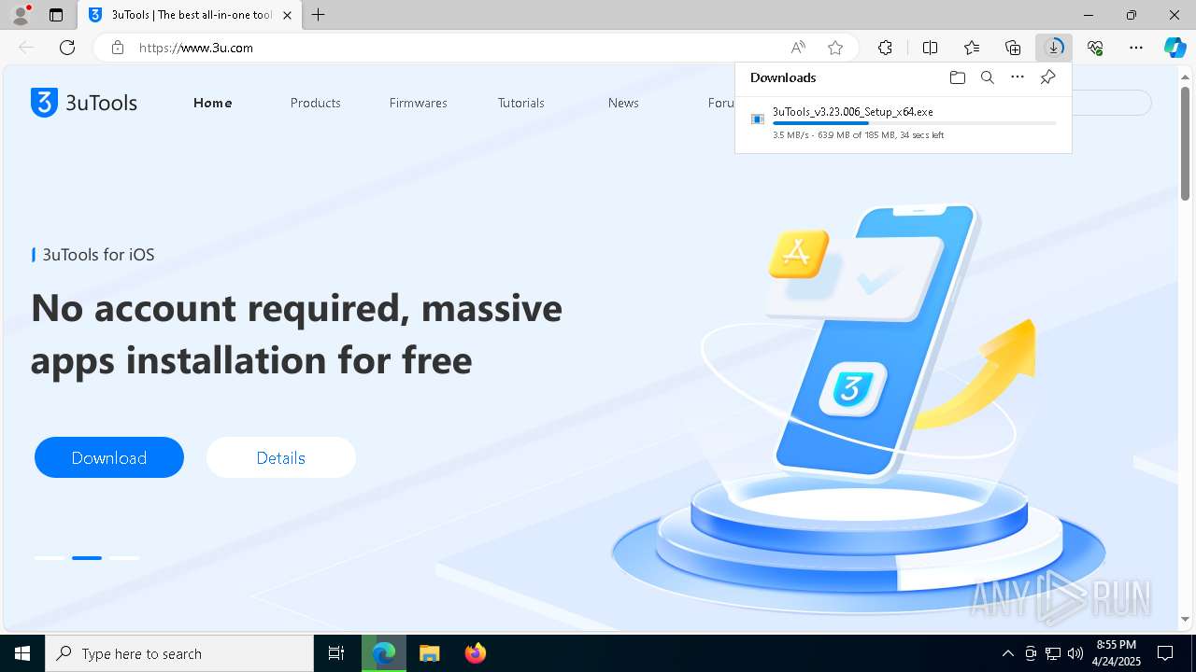Select 3uTools_v3.23.006_Setup_x64.exe download entry
The height and width of the screenshot is (672, 1196).
[x=904, y=122]
